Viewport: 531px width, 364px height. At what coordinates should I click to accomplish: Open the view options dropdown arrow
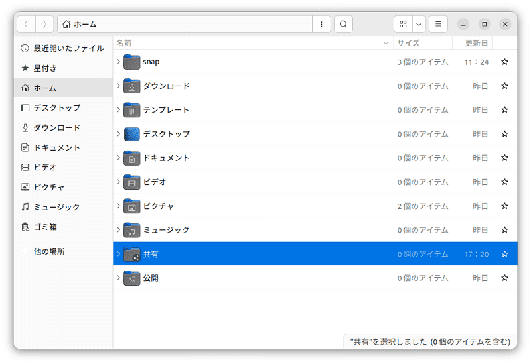click(x=419, y=25)
